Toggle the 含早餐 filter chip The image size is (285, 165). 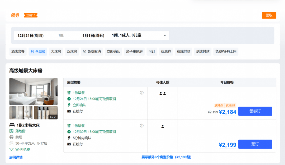tap(38, 52)
